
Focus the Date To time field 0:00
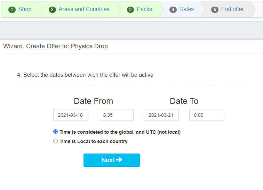(207, 115)
